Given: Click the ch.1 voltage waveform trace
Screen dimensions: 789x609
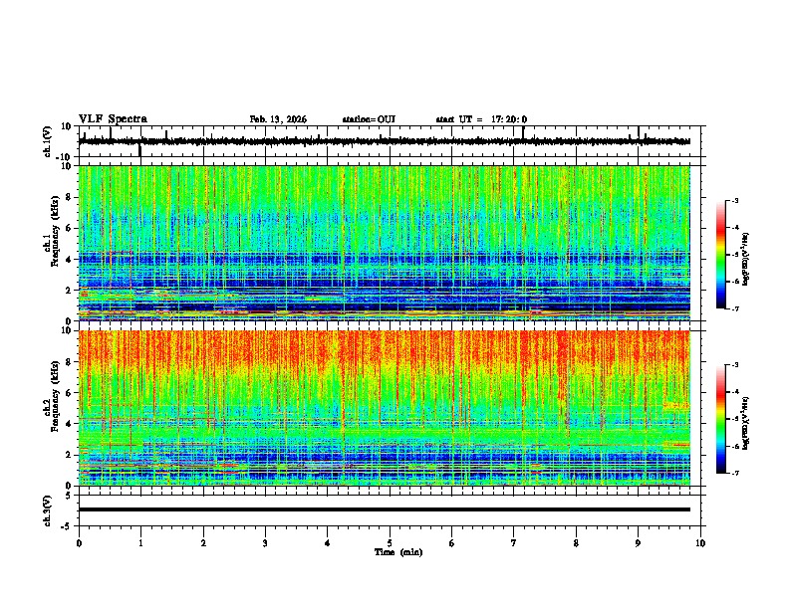Looking at the screenshot, I should [x=384, y=141].
